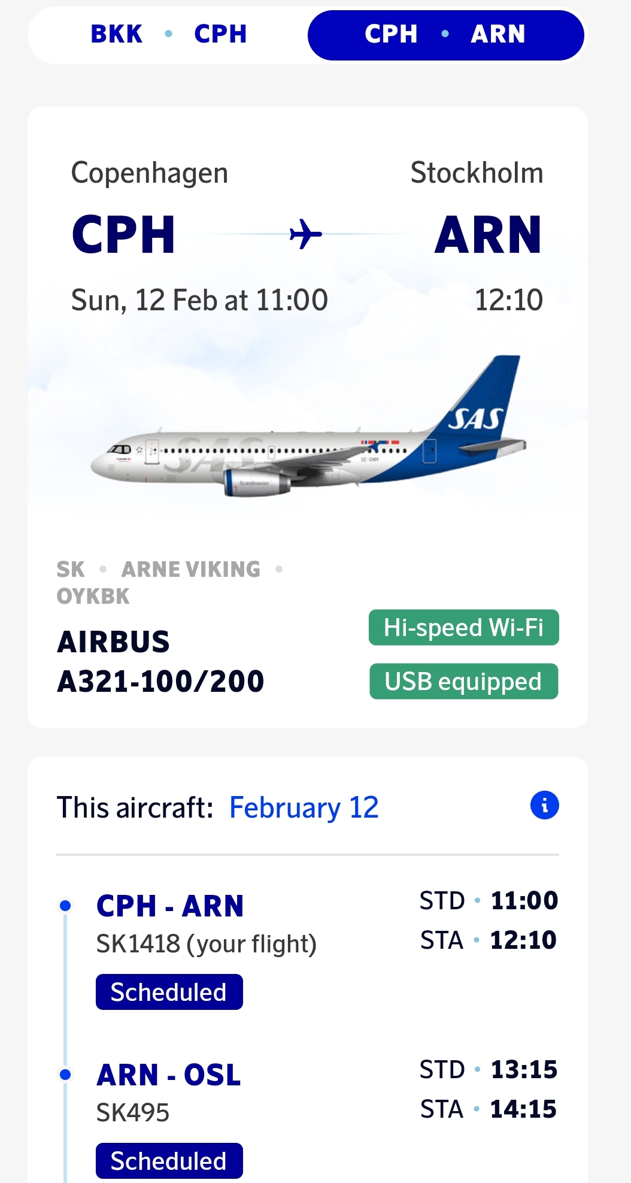The height and width of the screenshot is (1183, 631).
Task: Tap the large ARN arrival airport code
Action: coord(488,235)
